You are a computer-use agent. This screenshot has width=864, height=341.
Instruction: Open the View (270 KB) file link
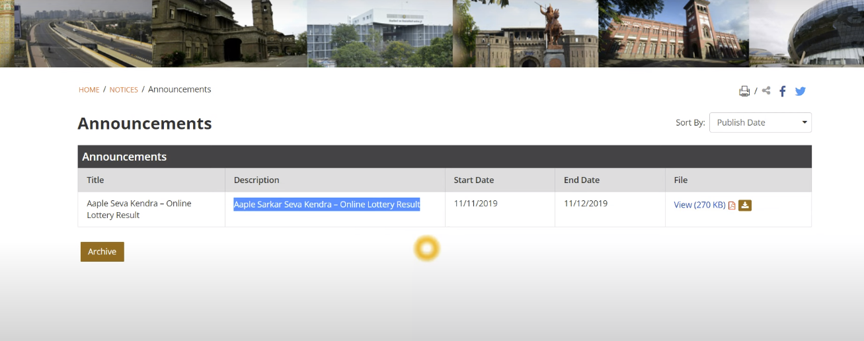click(699, 205)
